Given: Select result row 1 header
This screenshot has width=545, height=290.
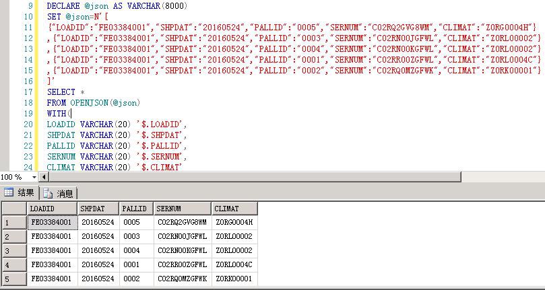Looking at the screenshot, I should 13,222.
